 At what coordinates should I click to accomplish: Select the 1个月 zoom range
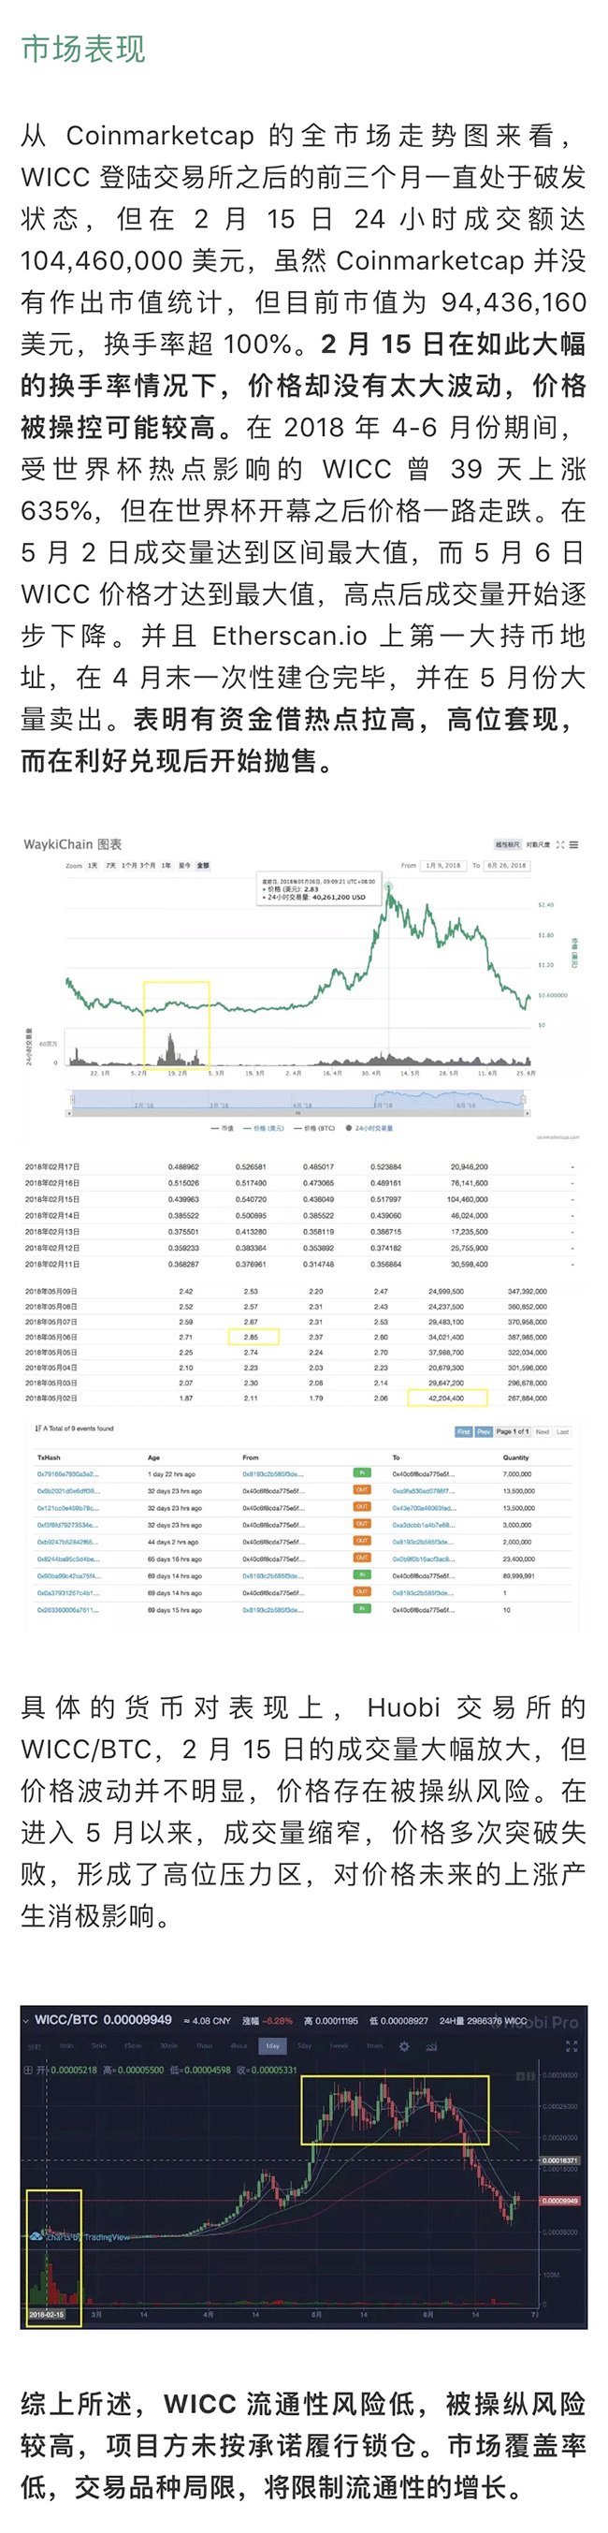click(130, 865)
